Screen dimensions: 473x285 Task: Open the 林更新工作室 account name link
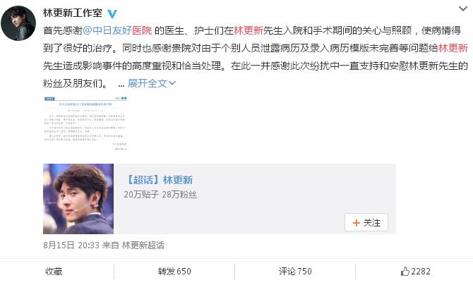coord(73,13)
